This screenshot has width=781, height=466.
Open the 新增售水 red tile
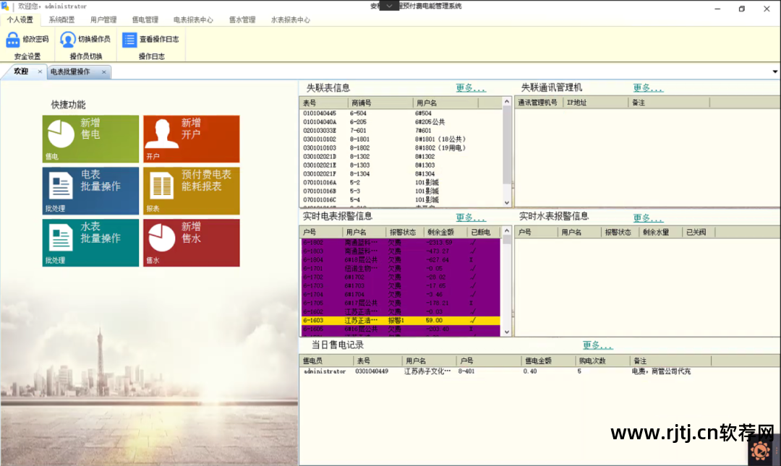coord(191,243)
